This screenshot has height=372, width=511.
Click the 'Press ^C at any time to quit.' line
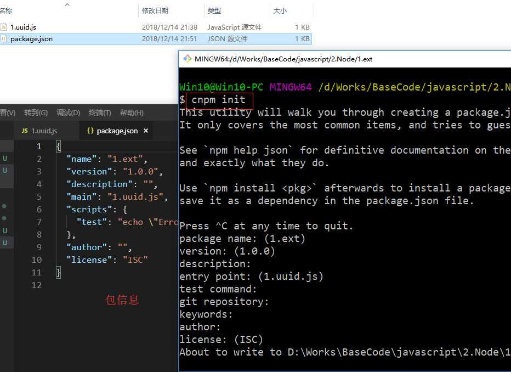tap(266, 226)
